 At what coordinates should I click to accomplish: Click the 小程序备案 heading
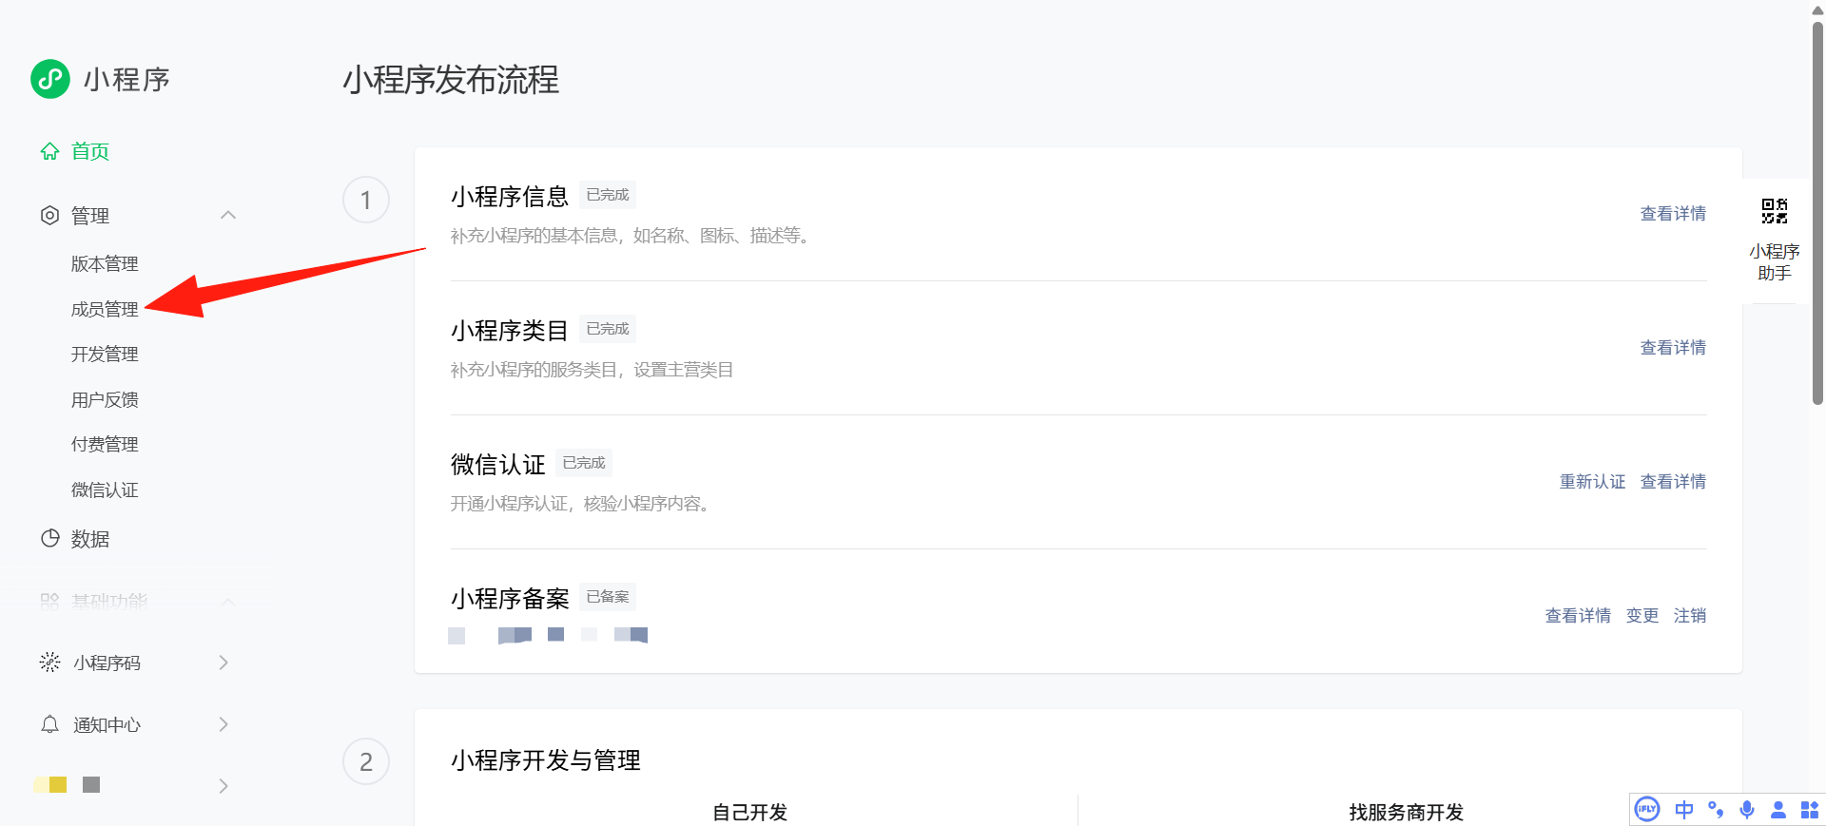(510, 599)
